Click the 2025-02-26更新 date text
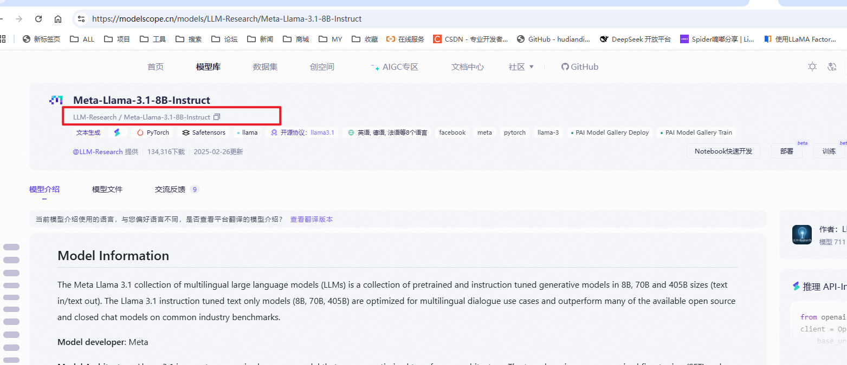This screenshot has width=847, height=365. 218,152
